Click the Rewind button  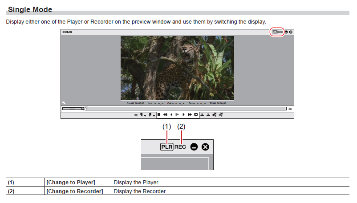coord(165,115)
